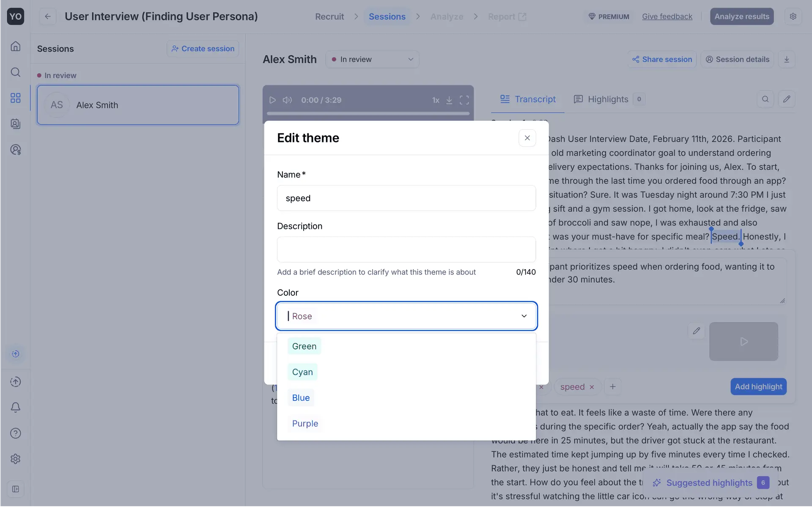Open the In review status dropdown
Image resolution: width=812 pixels, height=507 pixels.
coord(372,60)
